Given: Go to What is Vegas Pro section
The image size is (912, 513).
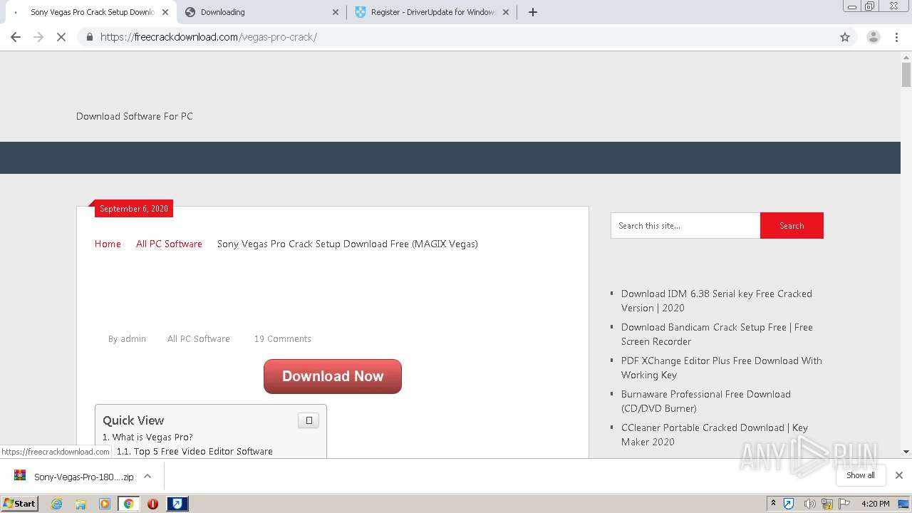Looking at the screenshot, I should click(x=147, y=437).
